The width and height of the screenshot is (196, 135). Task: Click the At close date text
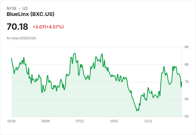tap(21, 38)
